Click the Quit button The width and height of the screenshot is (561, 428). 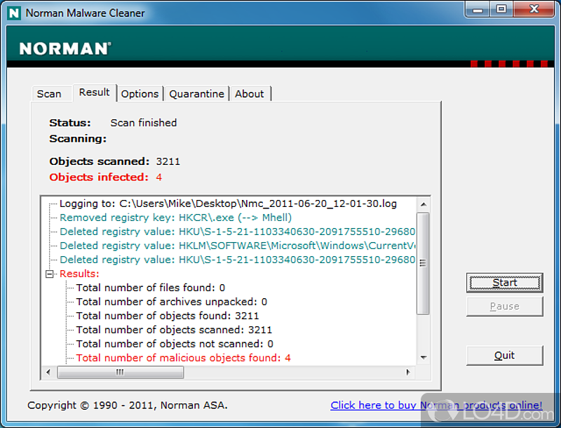click(x=504, y=355)
